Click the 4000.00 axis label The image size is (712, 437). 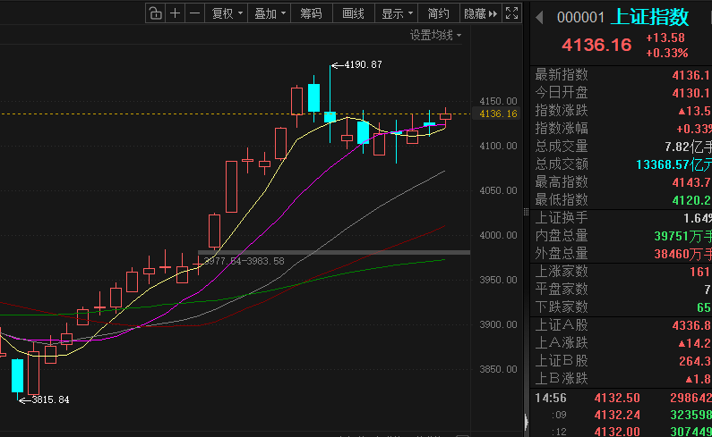click(x=498, y=235)
